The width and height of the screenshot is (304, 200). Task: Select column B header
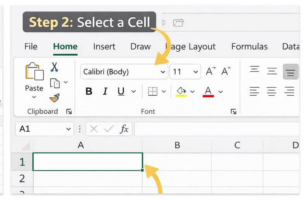177,145
